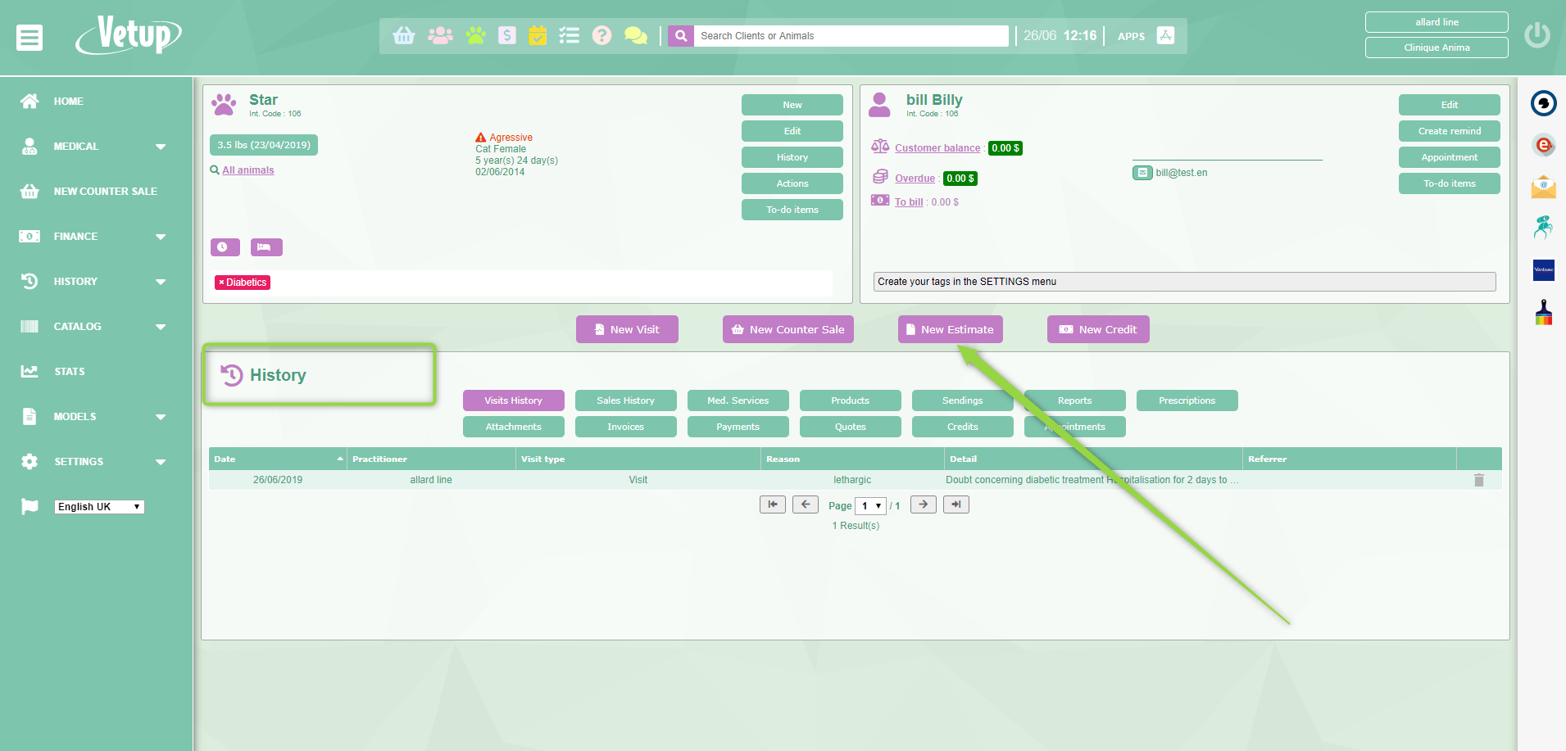The image size is (1566, 751).
Task: Go to last page of results
Action: click(956, 504)
